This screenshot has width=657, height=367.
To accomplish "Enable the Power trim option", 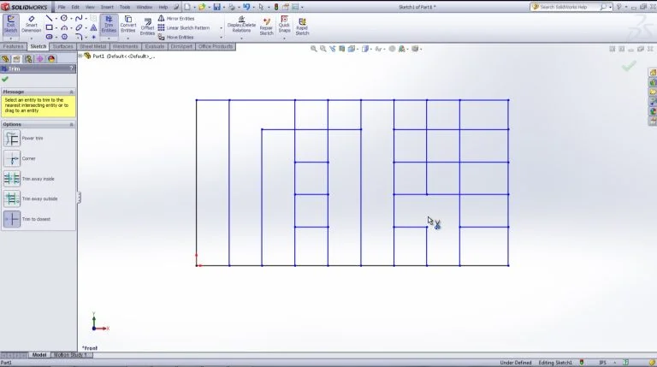I will pyautogui.click(x=12, y=139).
